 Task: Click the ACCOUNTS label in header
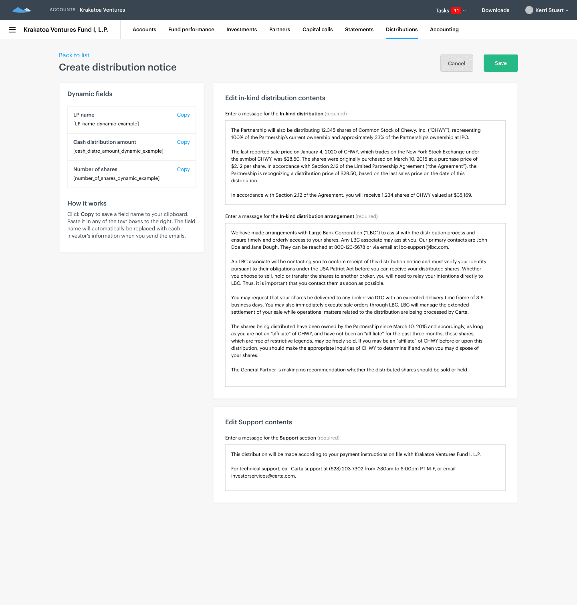[63, 10]
